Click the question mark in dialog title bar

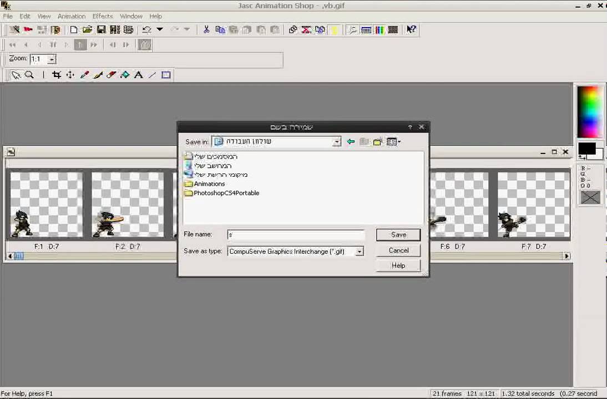410,127
